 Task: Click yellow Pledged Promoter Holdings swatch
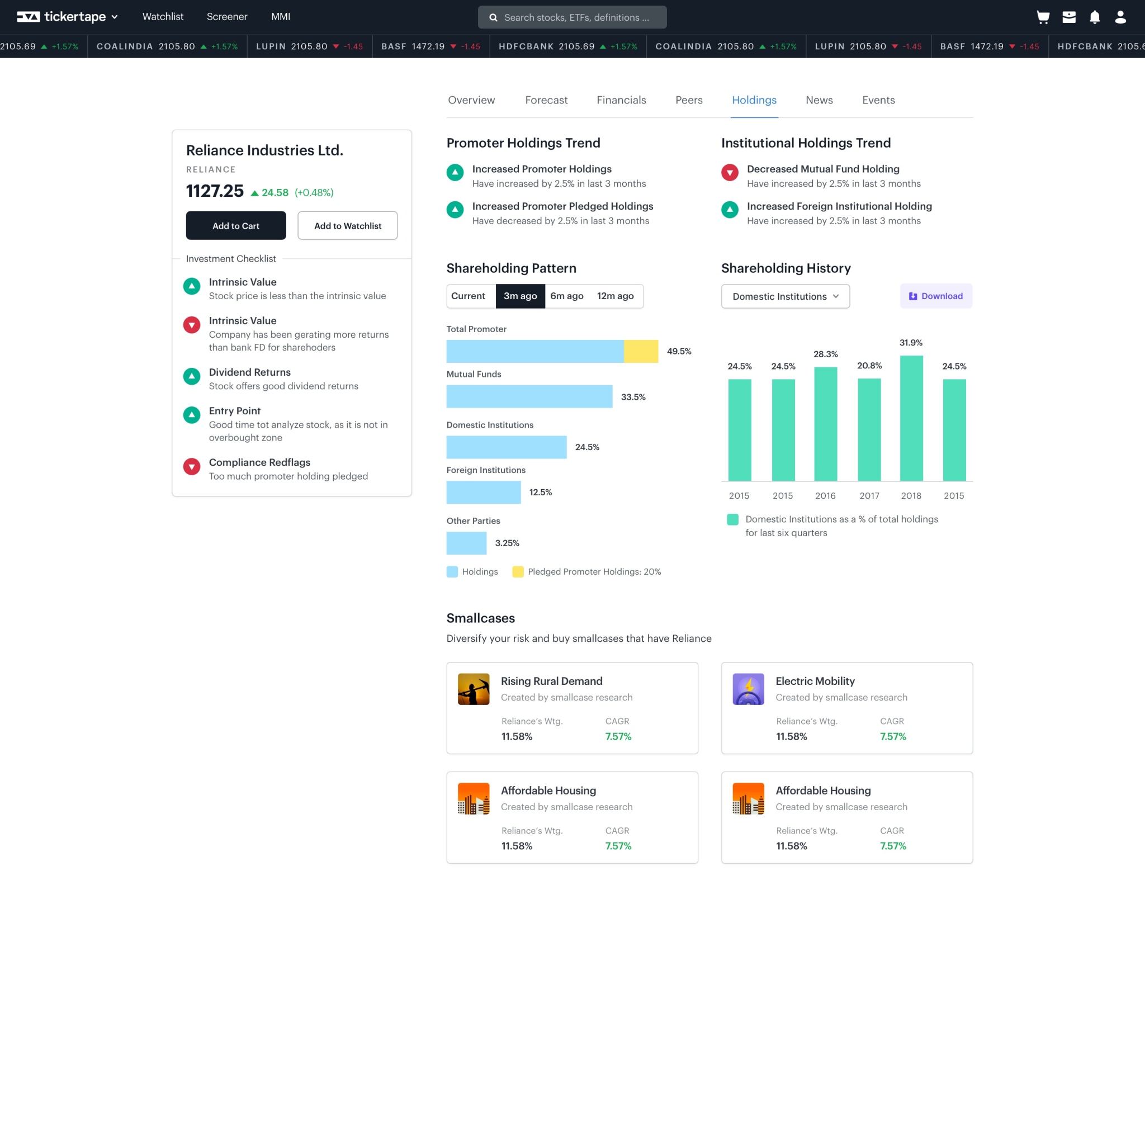(x=518, y=572)
